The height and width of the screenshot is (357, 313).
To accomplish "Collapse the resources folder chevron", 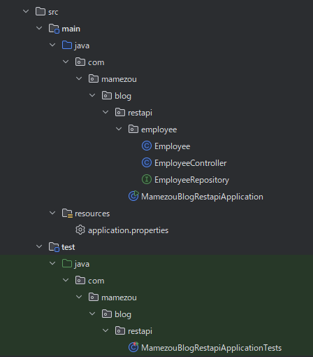I will (x=52, y=213).
